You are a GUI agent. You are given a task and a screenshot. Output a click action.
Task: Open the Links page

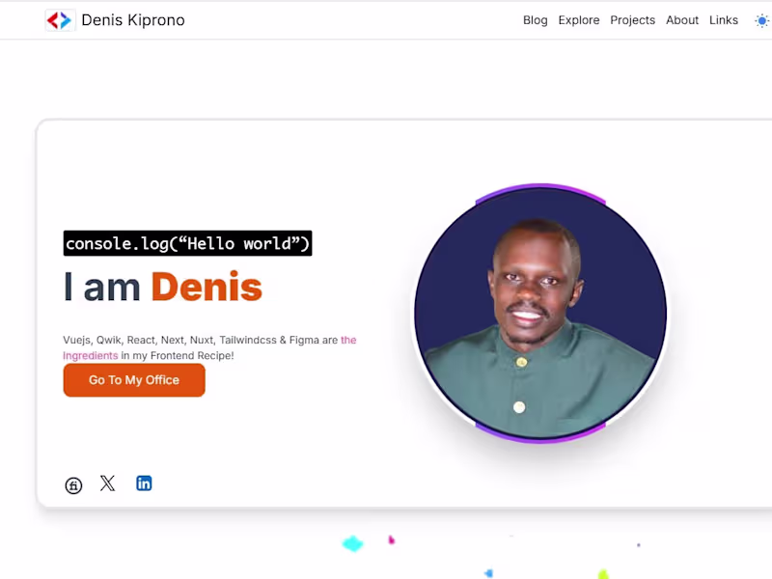[x=724, y=19]
